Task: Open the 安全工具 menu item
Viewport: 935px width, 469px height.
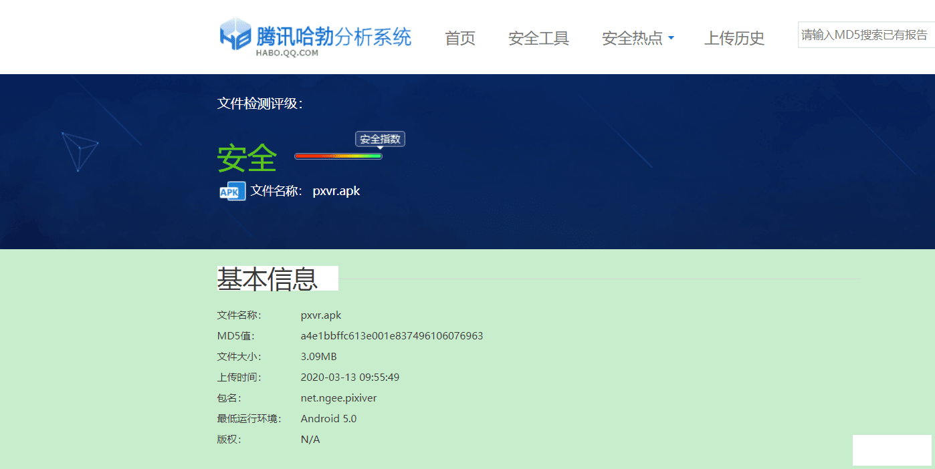Action: (x=538, y=38)
